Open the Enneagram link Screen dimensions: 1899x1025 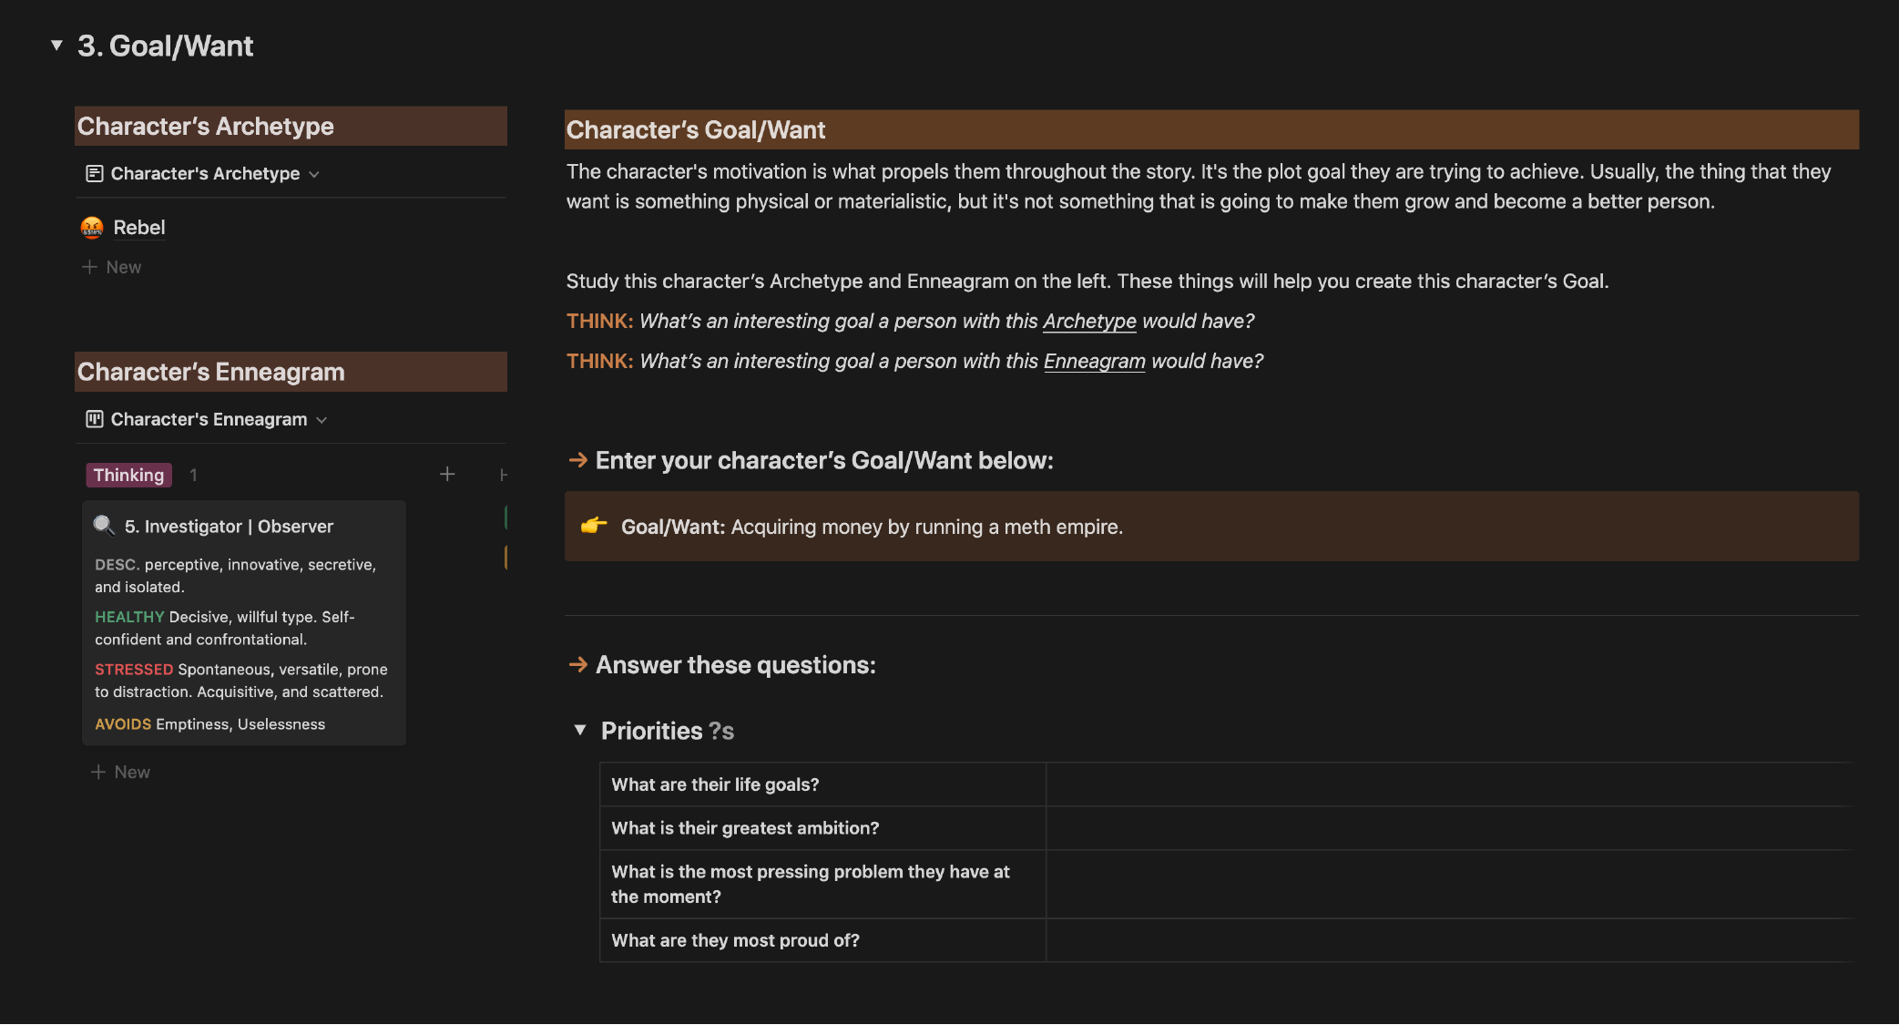pos(1095,361)
